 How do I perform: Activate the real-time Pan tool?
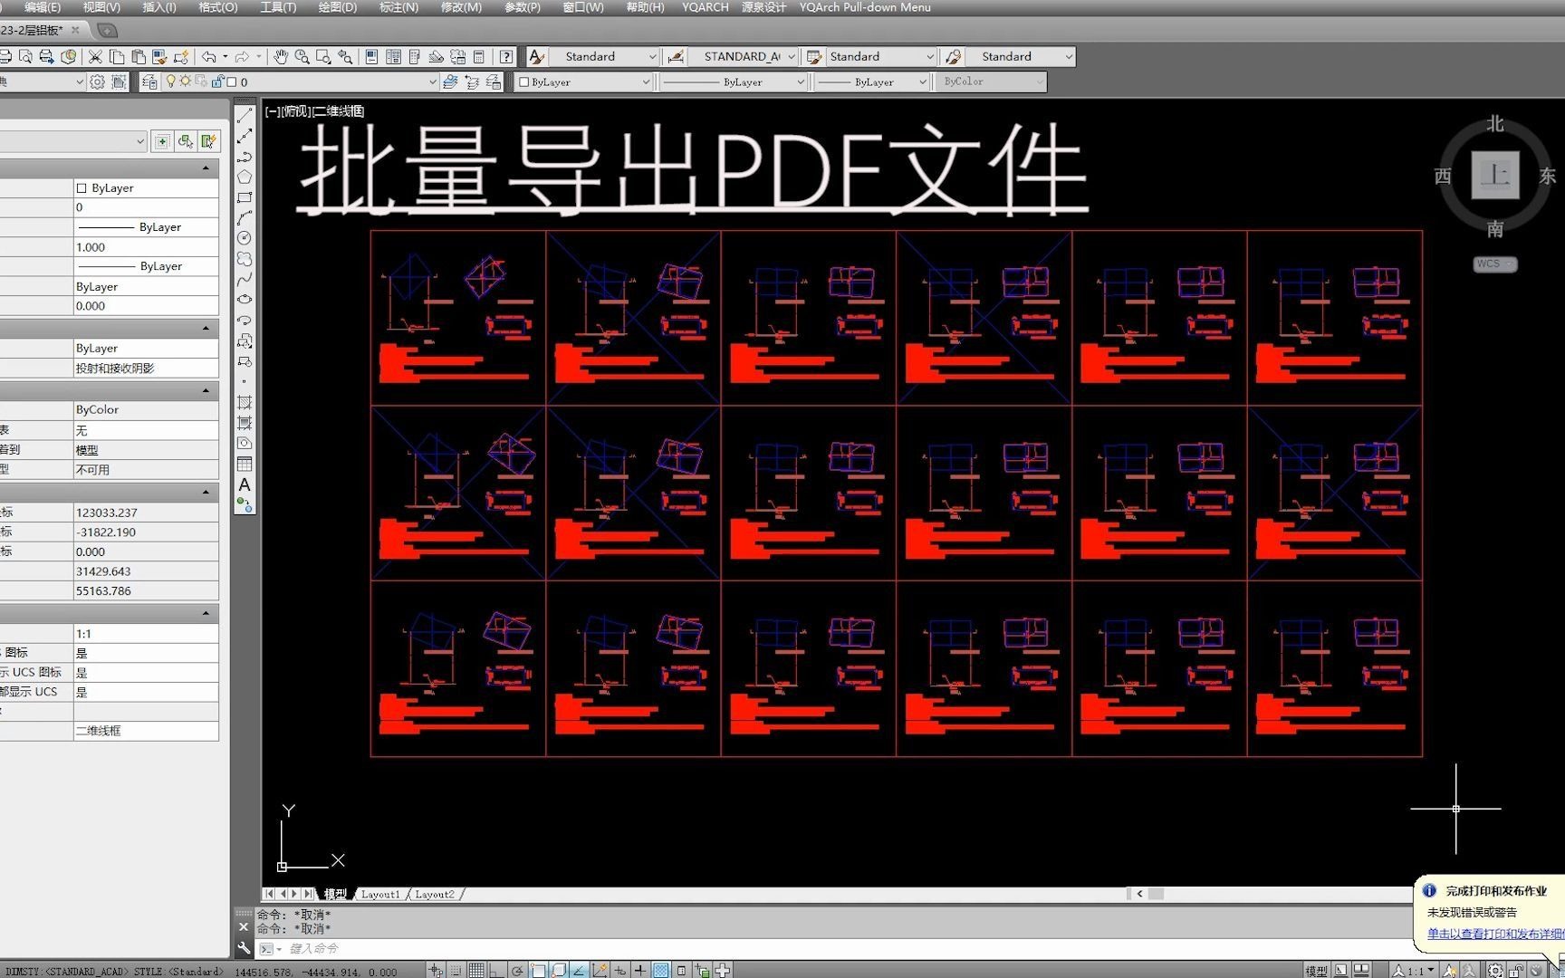pos(282,57)
